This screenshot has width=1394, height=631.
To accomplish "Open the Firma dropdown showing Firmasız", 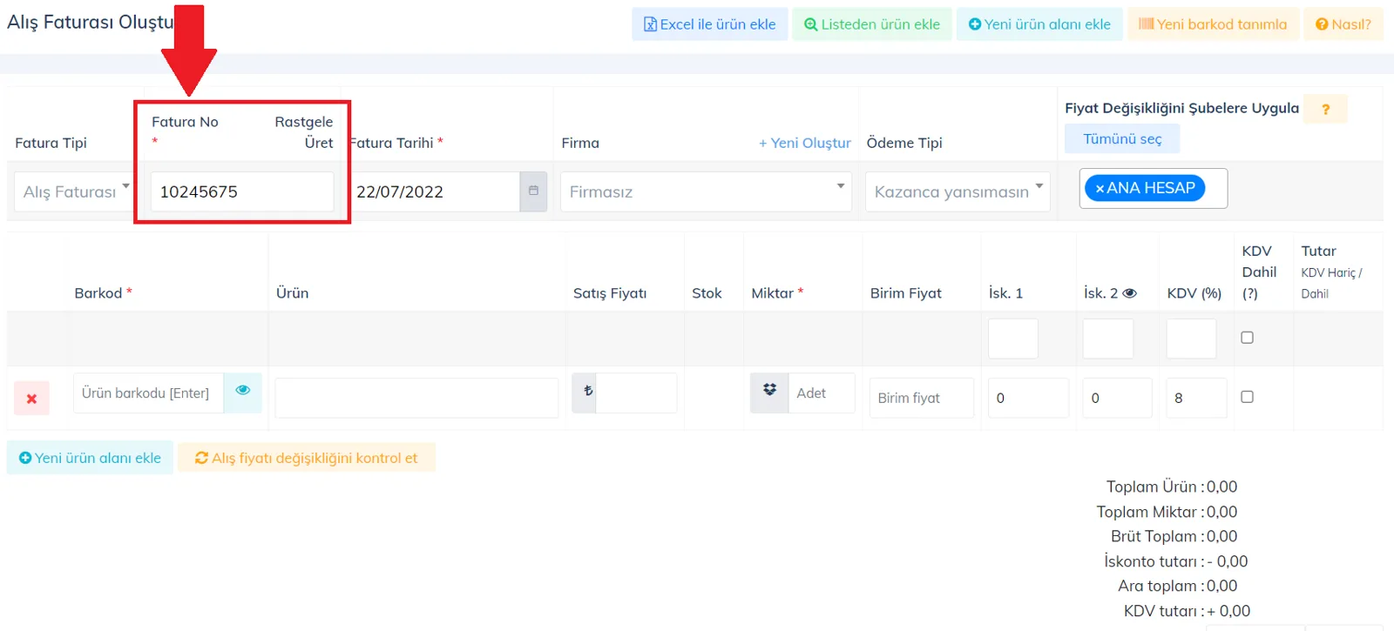I will 706,191.
